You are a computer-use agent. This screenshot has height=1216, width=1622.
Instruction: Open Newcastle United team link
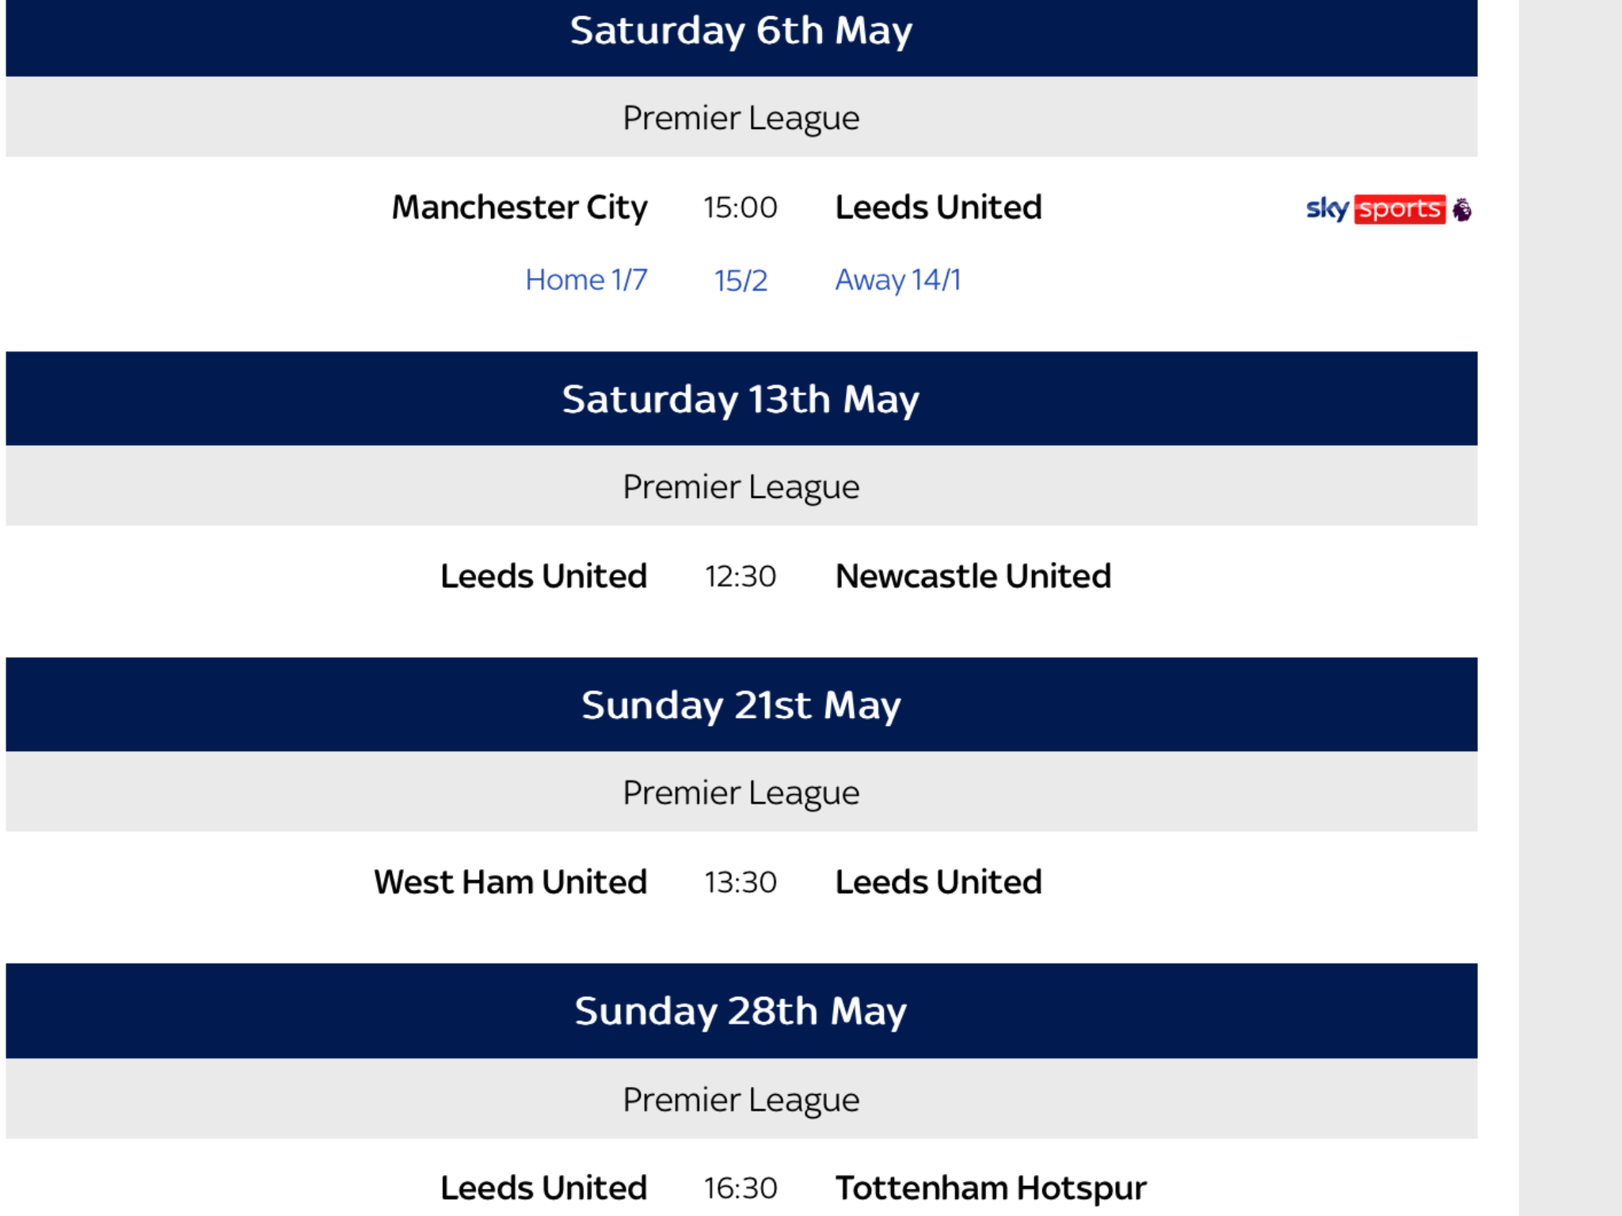click(x=973, y=576)
